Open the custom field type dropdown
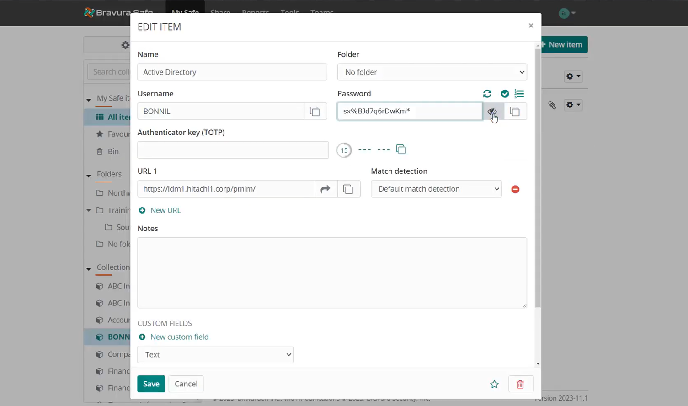The width and height of the screenshot is (688, 406). coord(215,355)
